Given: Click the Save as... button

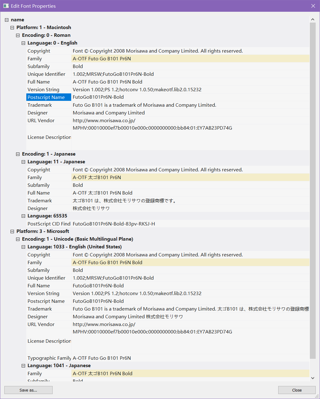Looking at the screenshot, I should point(28,390).
